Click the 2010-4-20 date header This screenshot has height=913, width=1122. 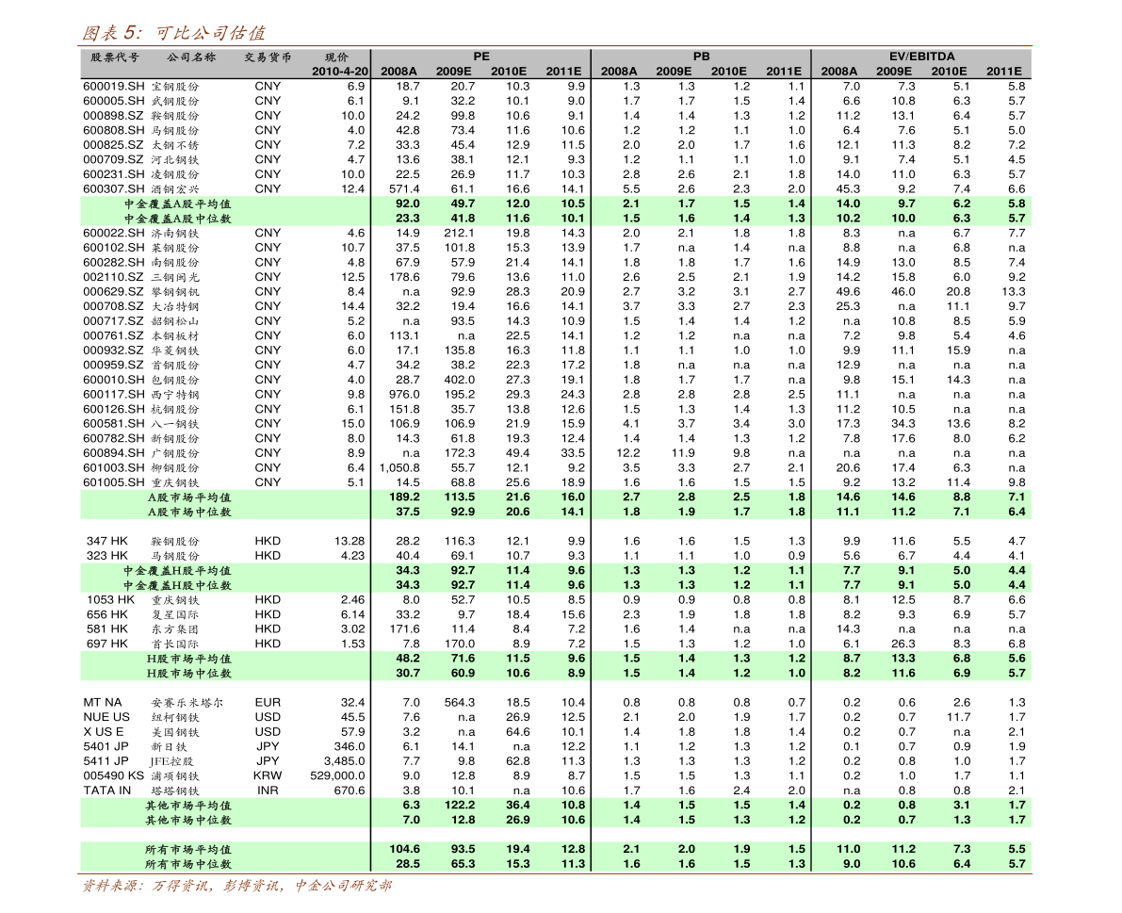click(340, 72)
